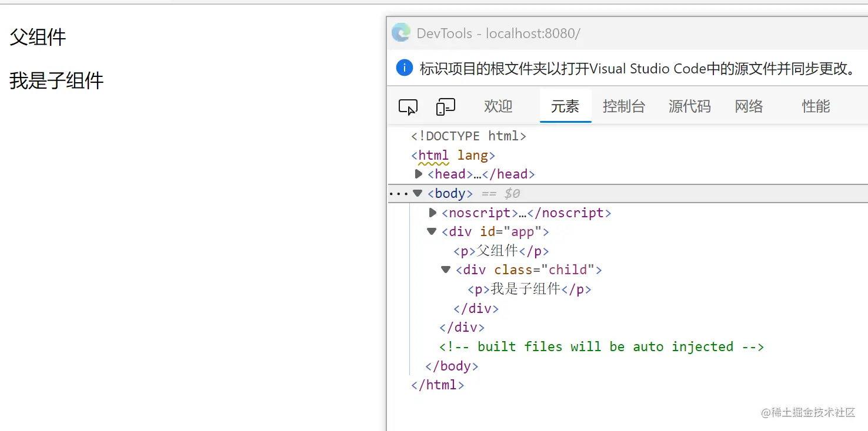
Task: Switch to the 欢迎 tab
Action: point(498,106)
